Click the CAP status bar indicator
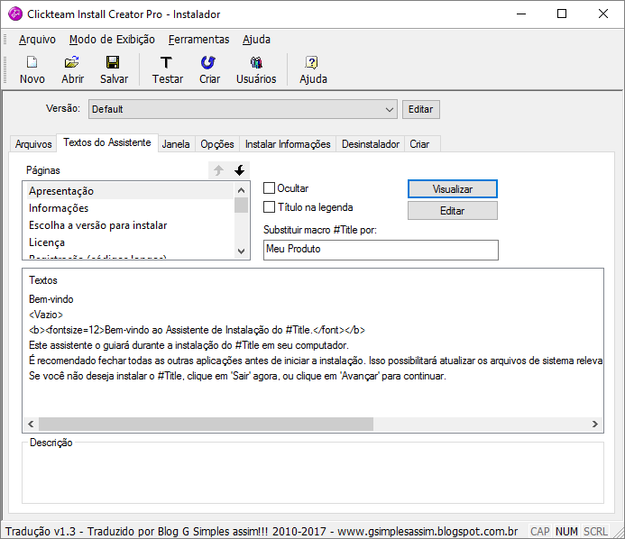Image resolution: width=625 pixels, height=539 pixels. pos(540,532)
